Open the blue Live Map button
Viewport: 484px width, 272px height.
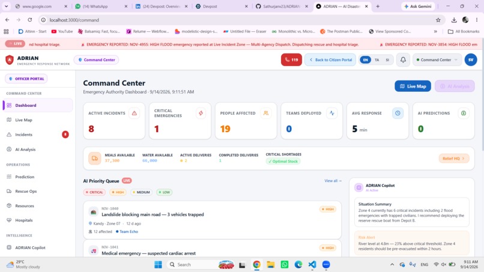click(x=413, y=86)
